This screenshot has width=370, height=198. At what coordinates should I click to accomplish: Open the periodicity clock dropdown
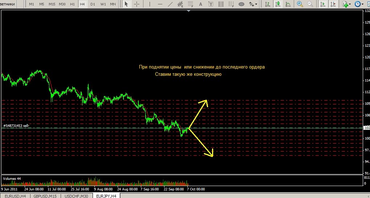(x=359, y=4)
